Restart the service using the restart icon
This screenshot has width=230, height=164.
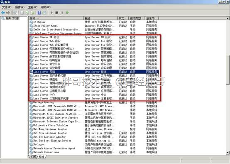(x=67, y=13)
